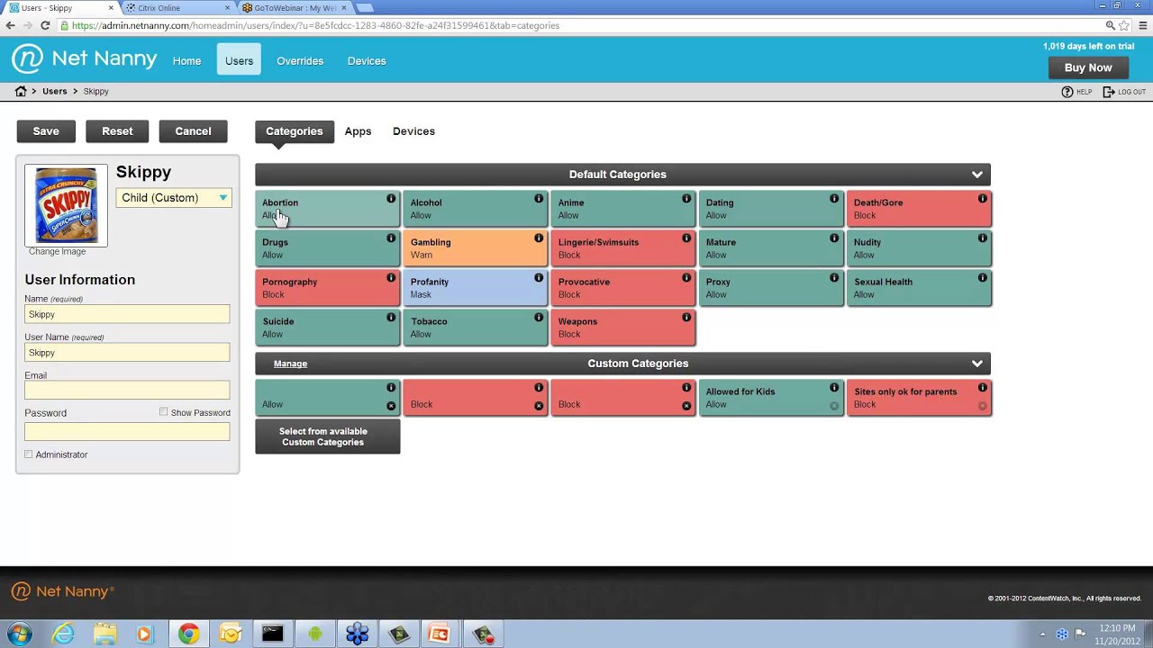Screen dimensions: 1153x648
Task: Open info icon on Nudity category
Action: pyautogui.click(x=983, y=238)
